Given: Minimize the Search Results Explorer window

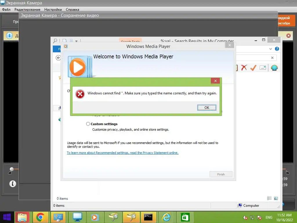Looking at the screenshot, I should click(256, 40).
